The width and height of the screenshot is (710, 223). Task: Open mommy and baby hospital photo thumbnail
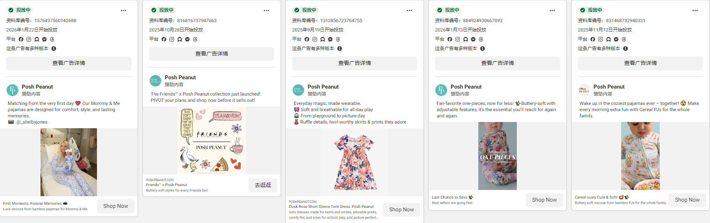click(69, 162)
